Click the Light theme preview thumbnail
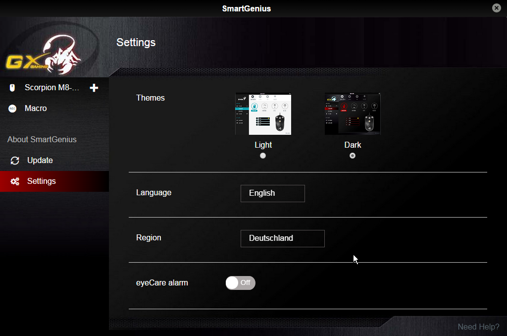The height and width of the screenshot is (336, 507). pyautogui.click(x=263, y=114)
